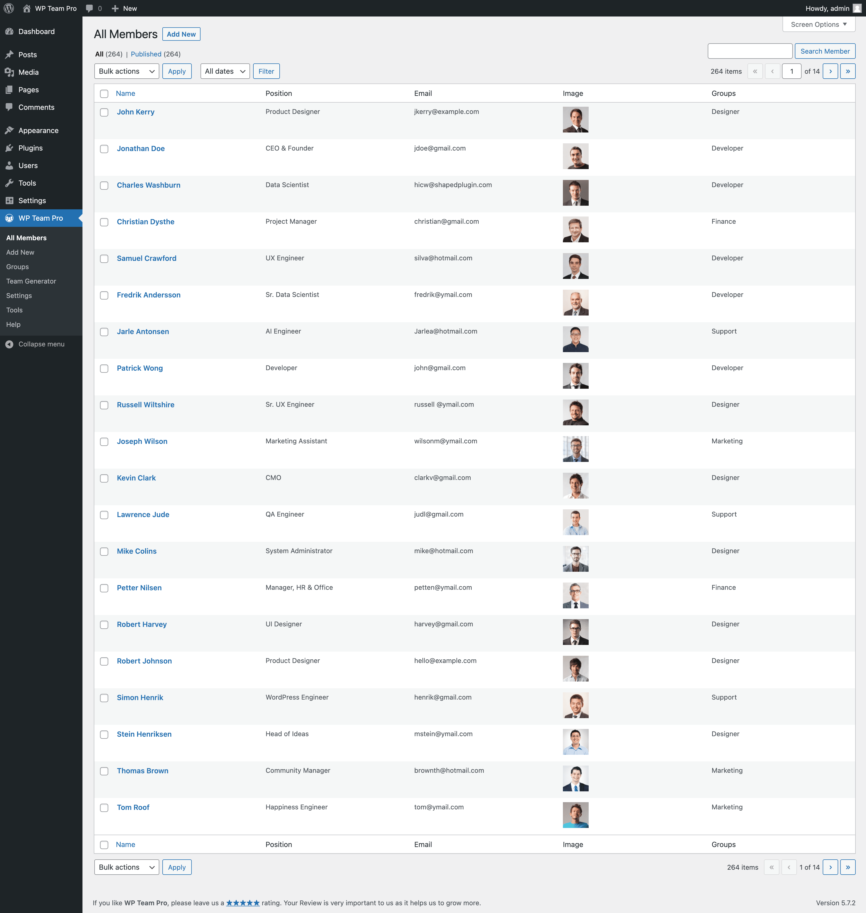Select Patrick Wong's row checkbox

(104, 368)
